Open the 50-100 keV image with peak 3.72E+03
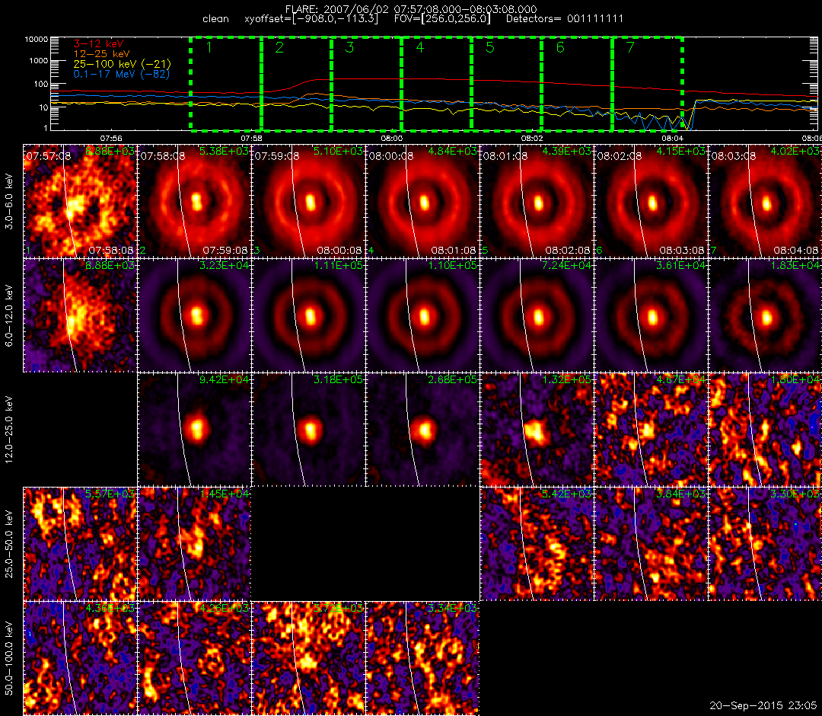This screenshot has height=716, width=822. (x=308, y=658)
